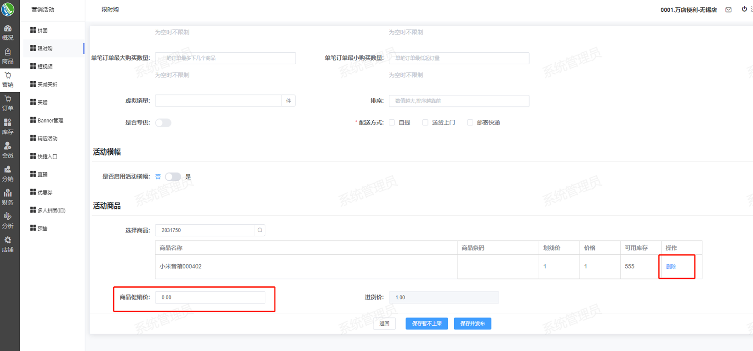Click the 返回 button
This screenshot has width=753, height=351.
tap(384, 323)
